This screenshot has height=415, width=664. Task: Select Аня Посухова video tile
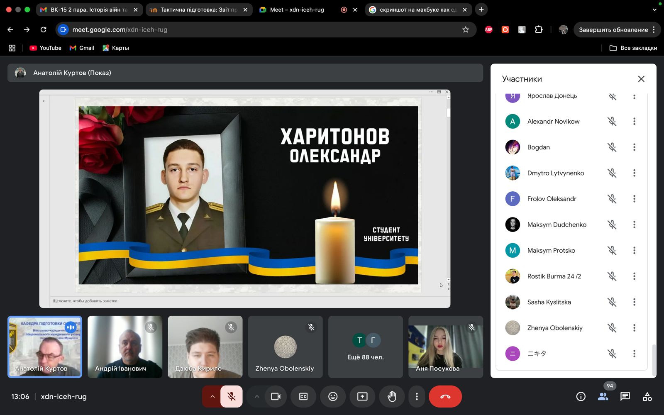pos(445,347)
